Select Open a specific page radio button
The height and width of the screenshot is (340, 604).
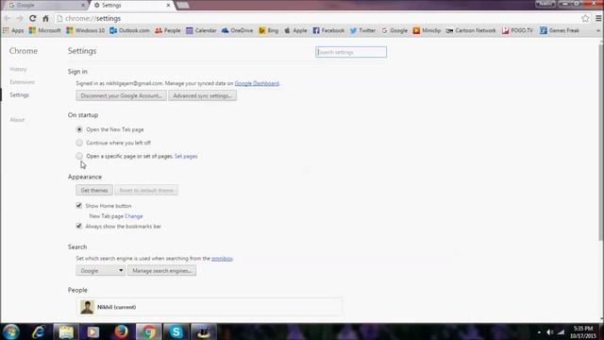coord(79,156)
